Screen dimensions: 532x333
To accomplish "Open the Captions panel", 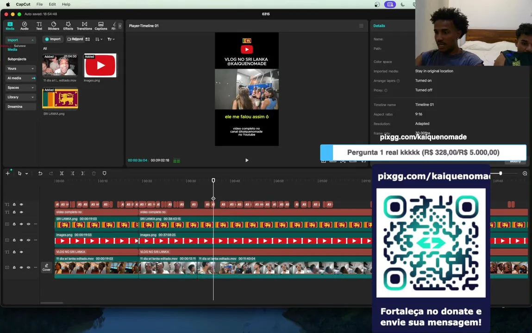I will click(101, 26).
